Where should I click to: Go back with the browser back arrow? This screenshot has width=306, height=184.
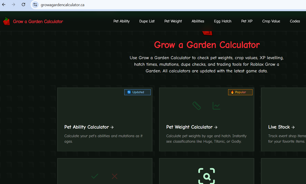point(4,5)
